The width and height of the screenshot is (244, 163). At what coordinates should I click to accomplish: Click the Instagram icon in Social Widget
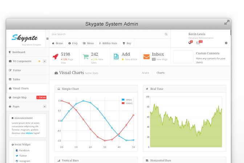[x=17, y=161]
